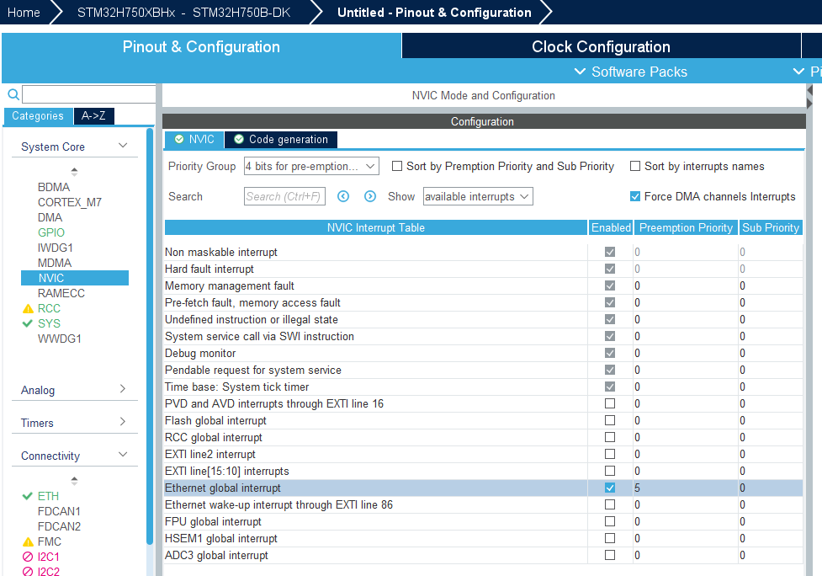
Task: Enable Sort by interrupts names checkbox
Action: [x=635, y=166]
